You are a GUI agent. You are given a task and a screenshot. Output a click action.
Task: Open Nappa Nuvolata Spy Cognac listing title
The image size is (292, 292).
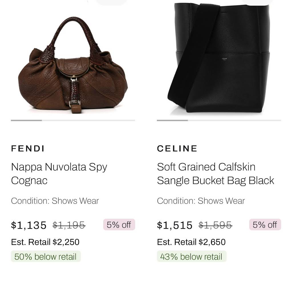point(59,174)
